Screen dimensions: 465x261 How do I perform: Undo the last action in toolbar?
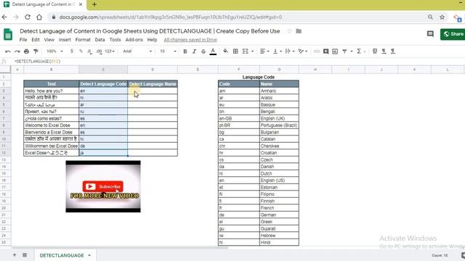[8, 51]
